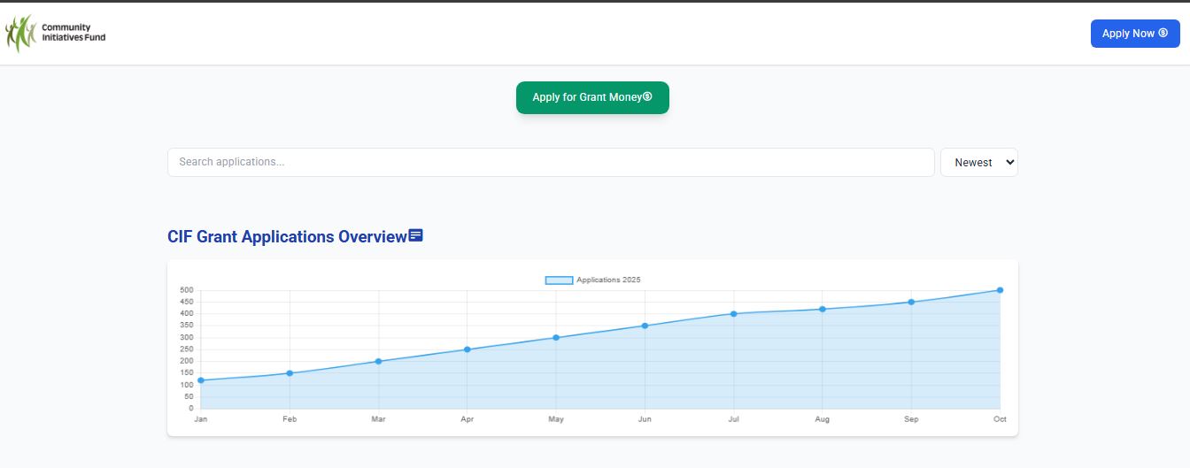The image size is (1190, 468).
Task: Click the May data point on chart
Action: pyautogui.click(x=556, y=337)
